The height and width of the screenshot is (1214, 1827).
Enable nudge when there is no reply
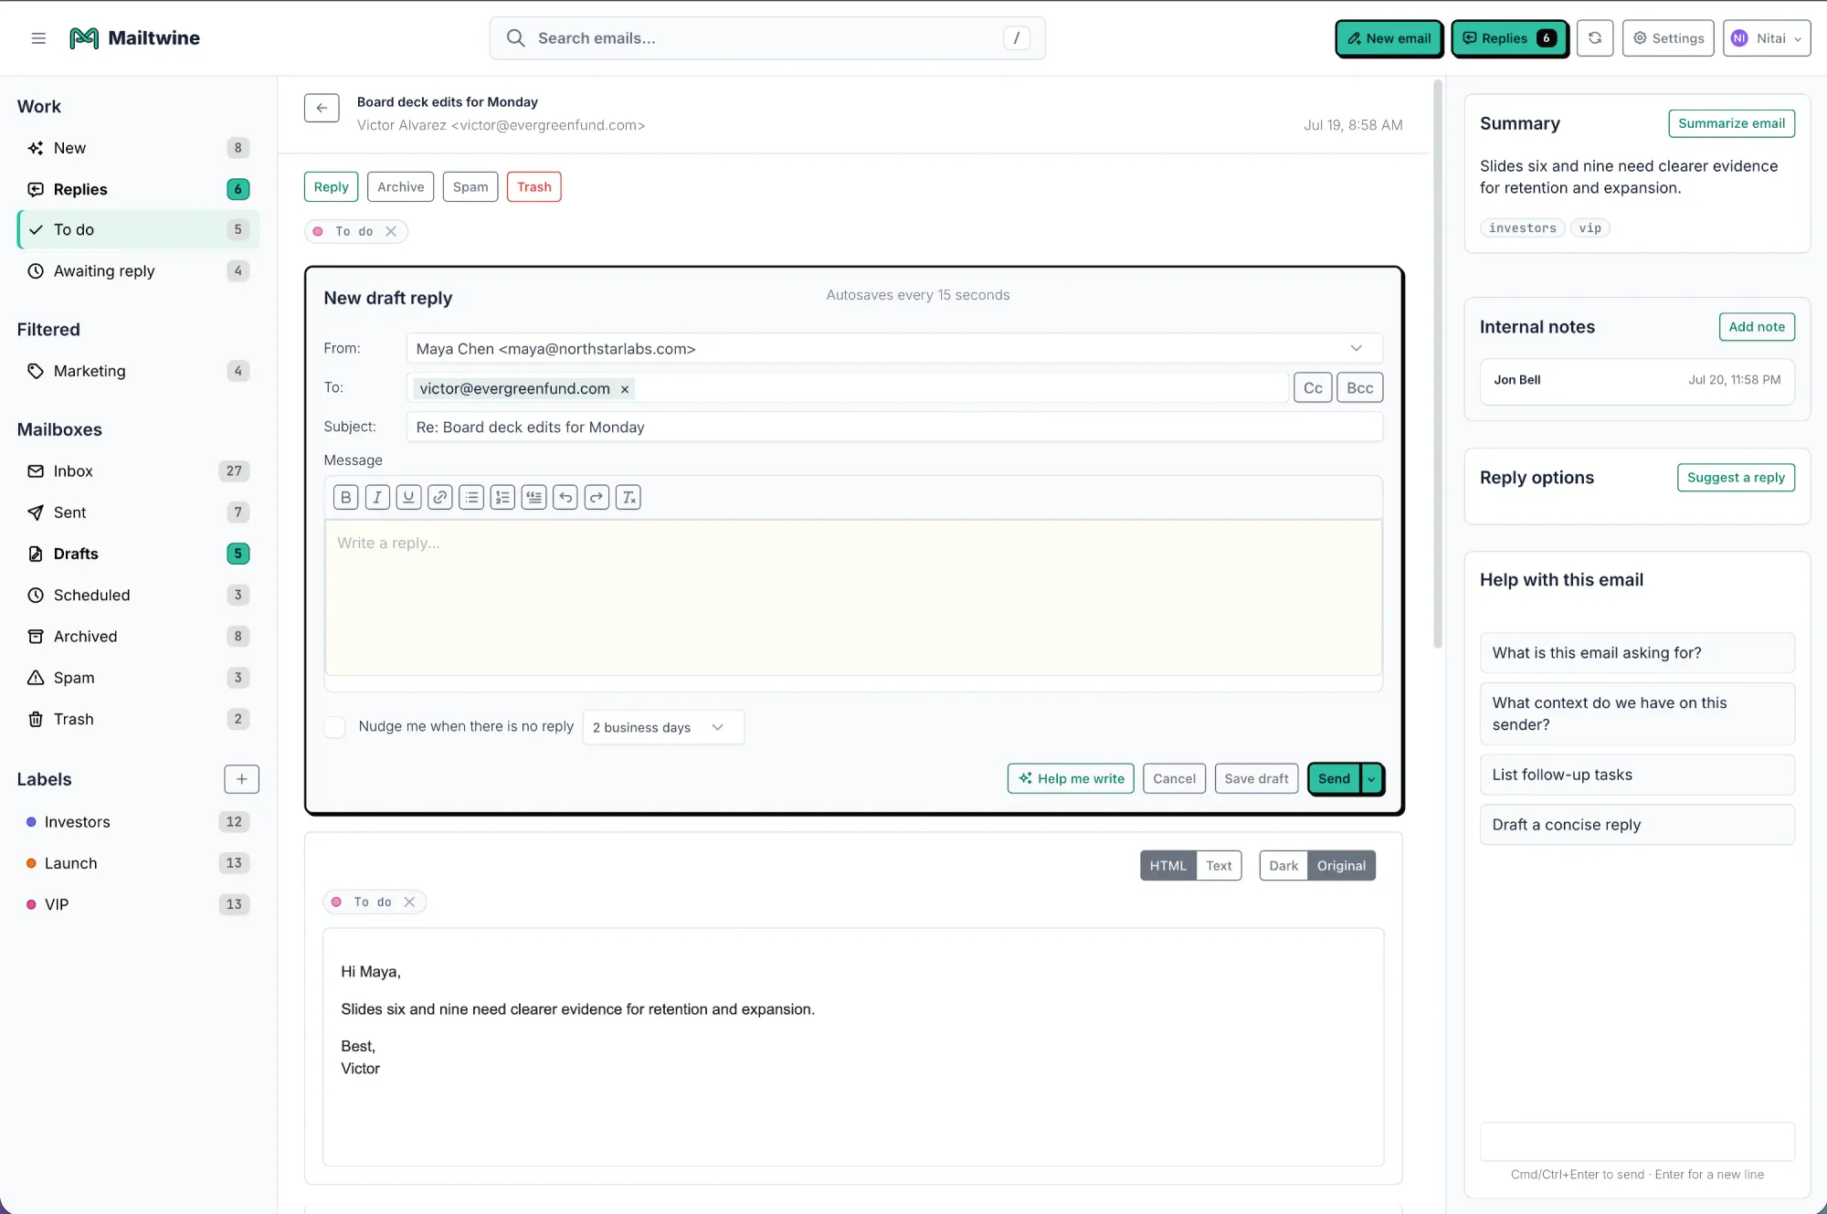pyautogui.click(x=335, y=727)
